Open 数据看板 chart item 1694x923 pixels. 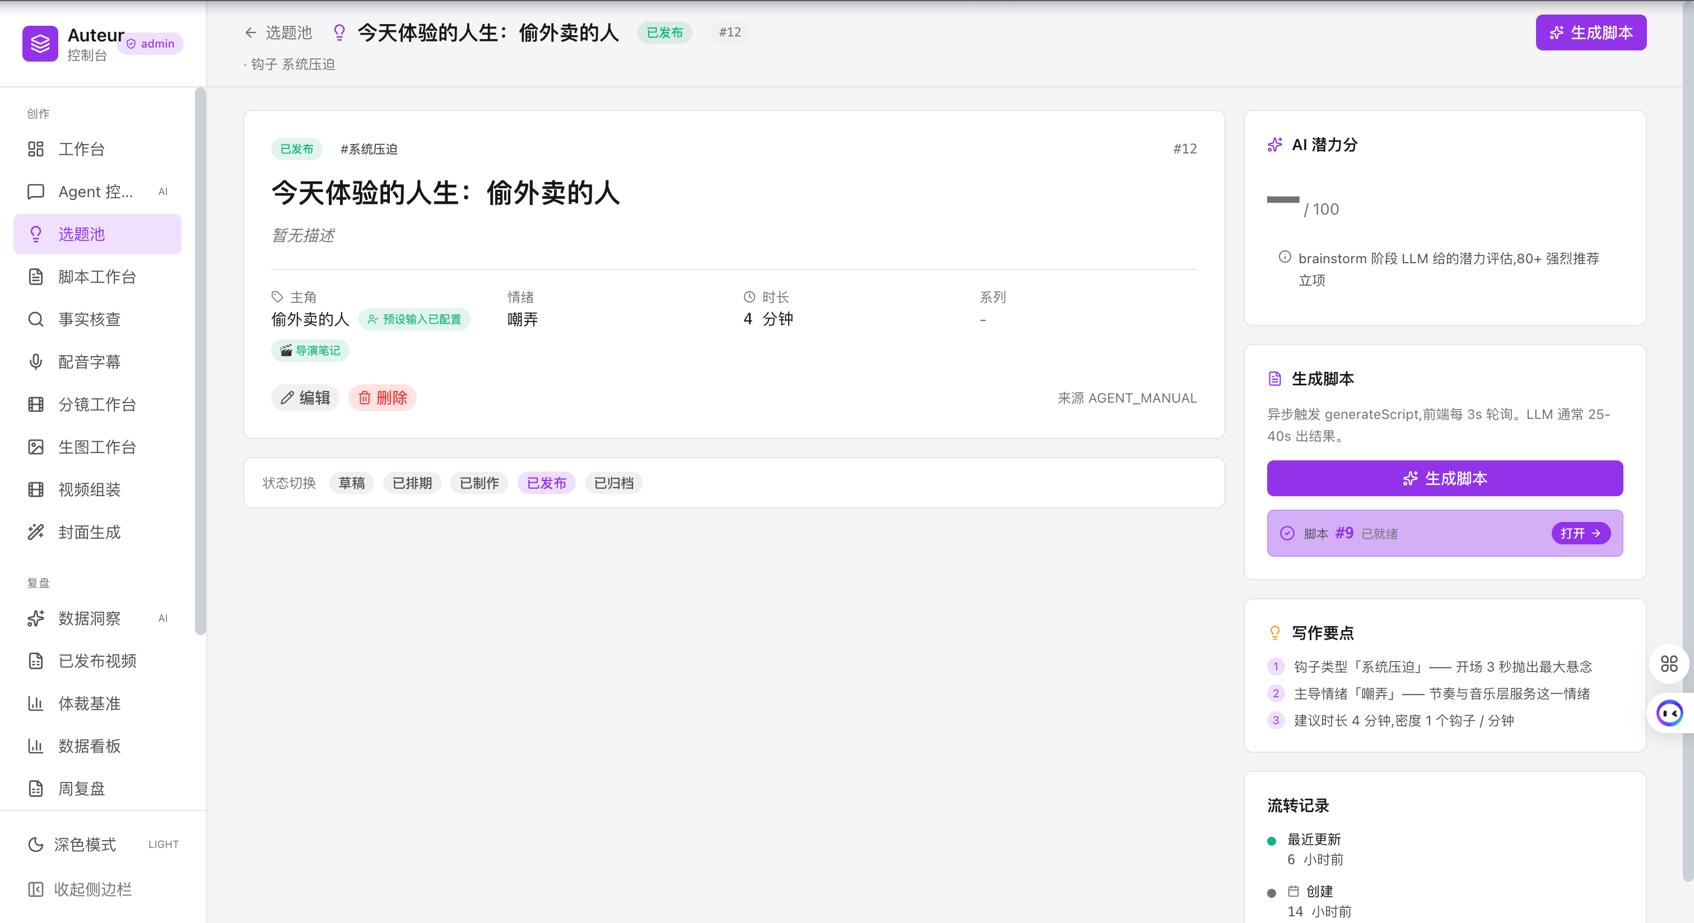click(x=97, y=746)
